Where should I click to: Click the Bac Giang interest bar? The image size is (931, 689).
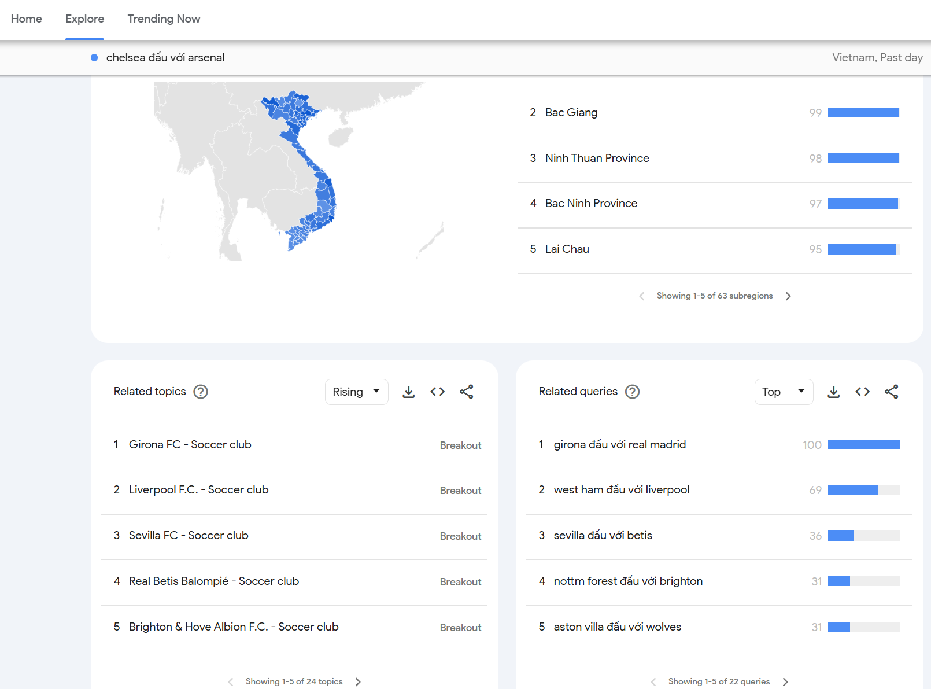click(x=863, y=113)
